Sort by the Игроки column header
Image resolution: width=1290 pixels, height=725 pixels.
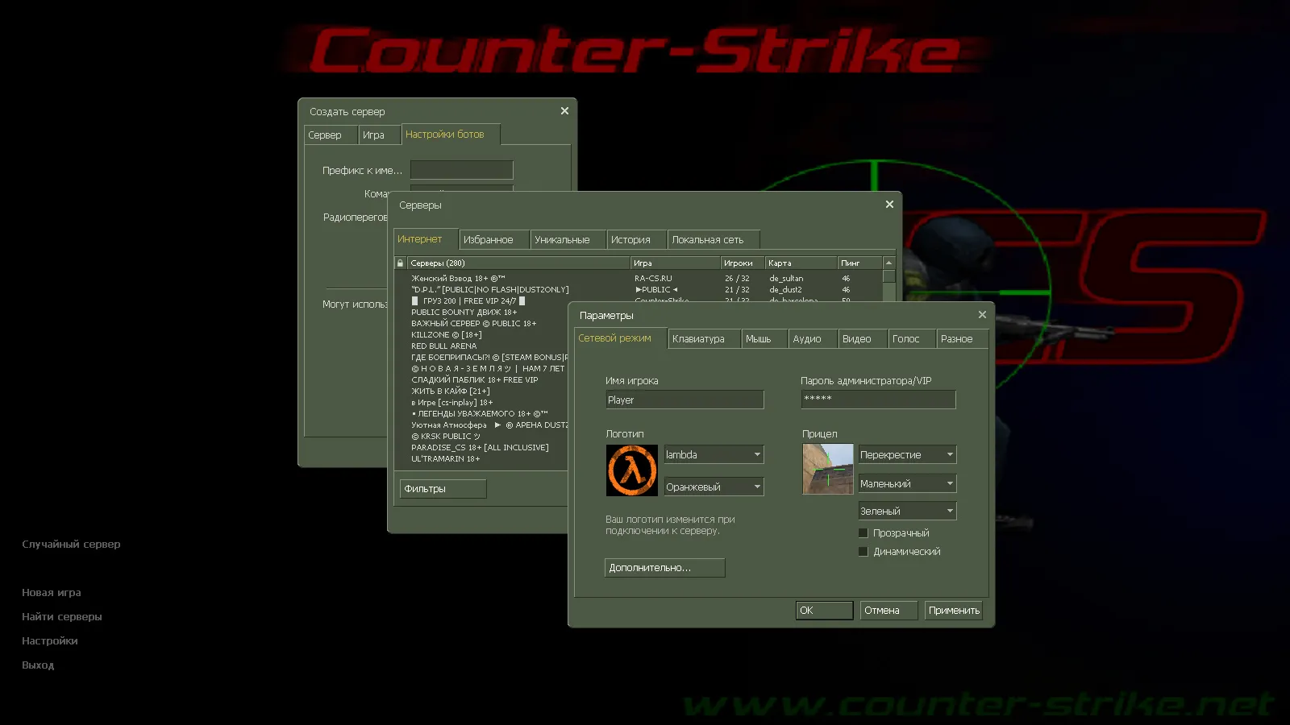click(x=743, y=263)
